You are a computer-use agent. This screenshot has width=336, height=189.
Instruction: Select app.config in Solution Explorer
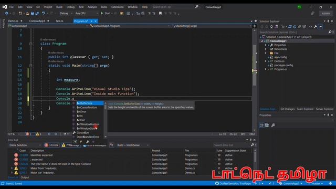click(x=280, y=57)
